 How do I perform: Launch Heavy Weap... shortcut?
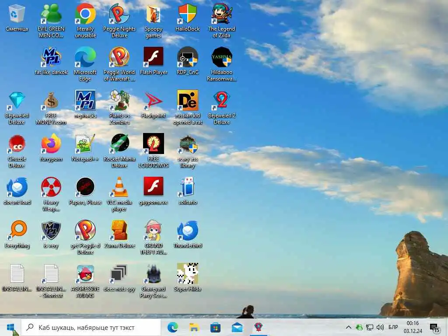click(51, 194)
